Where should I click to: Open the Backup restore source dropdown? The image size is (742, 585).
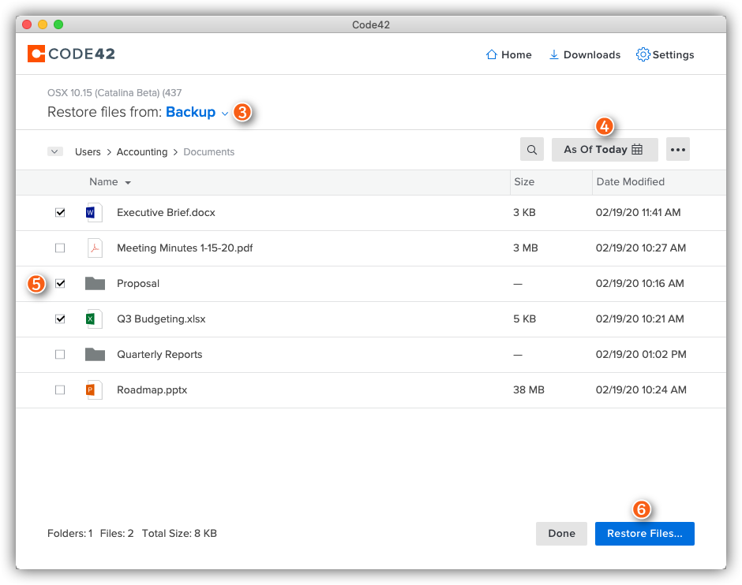[197, 112]
